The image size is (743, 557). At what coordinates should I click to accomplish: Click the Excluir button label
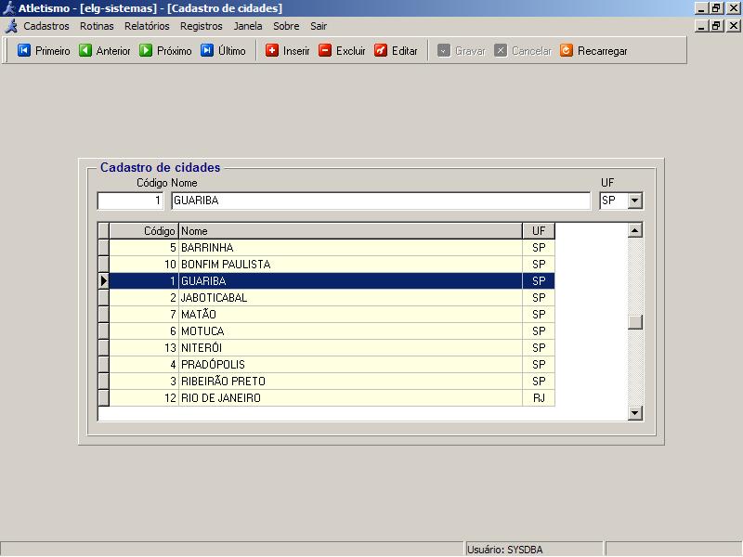click(x=351, y=51)
